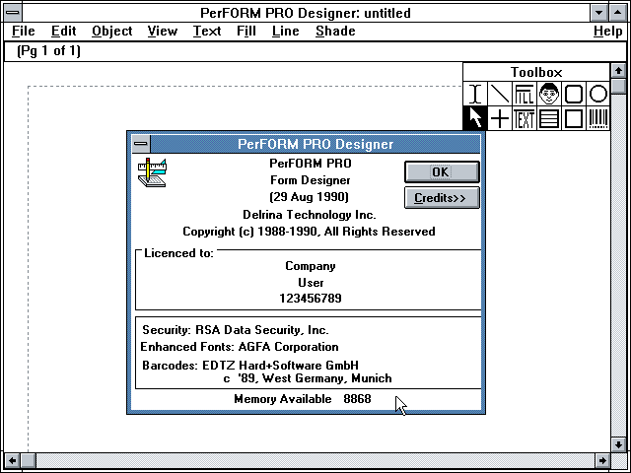Open the File menu
This screenshot has width=631, height=473.
(24, 31)
